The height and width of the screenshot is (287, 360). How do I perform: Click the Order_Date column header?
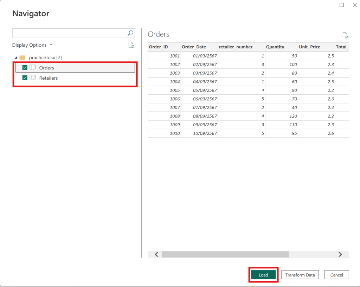click(194, 47)
